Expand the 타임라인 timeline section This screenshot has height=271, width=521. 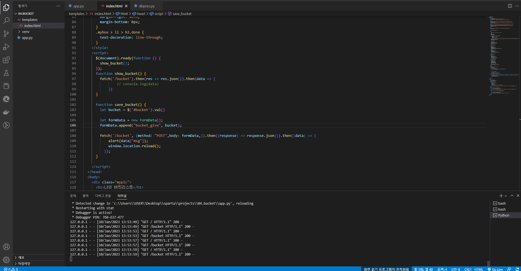pos(39,263)
